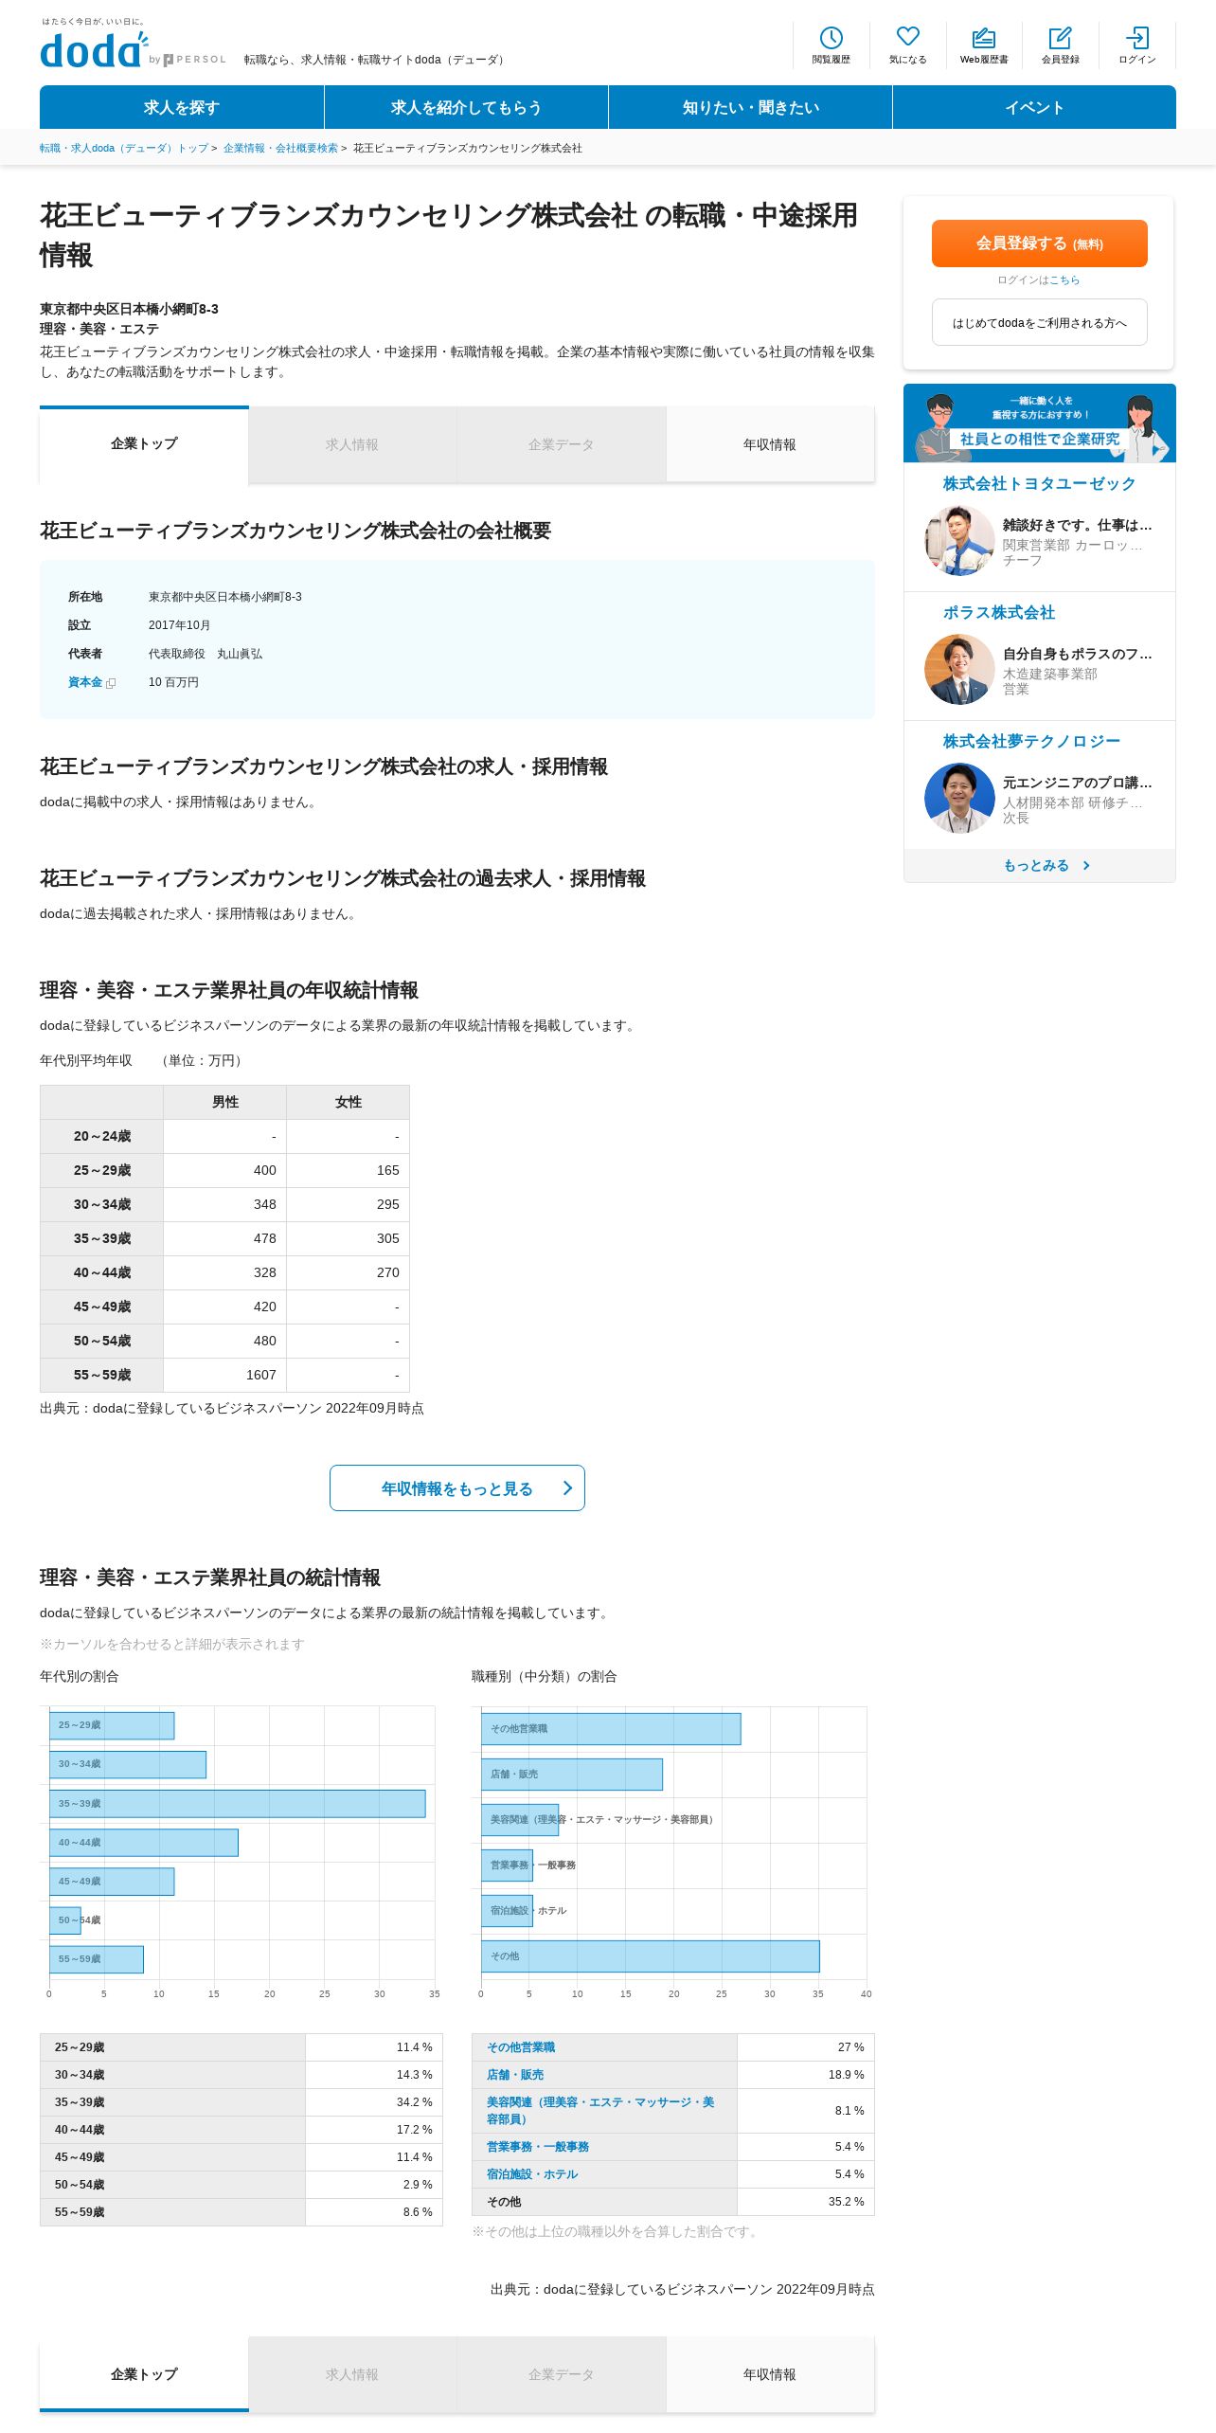Select the top 企業トップ tab
This screenshot has height=2433, width=1216.
(x=144, y=444)
